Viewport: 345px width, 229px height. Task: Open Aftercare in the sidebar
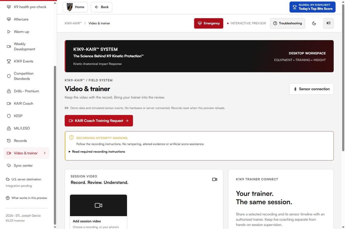pos(27,19)
